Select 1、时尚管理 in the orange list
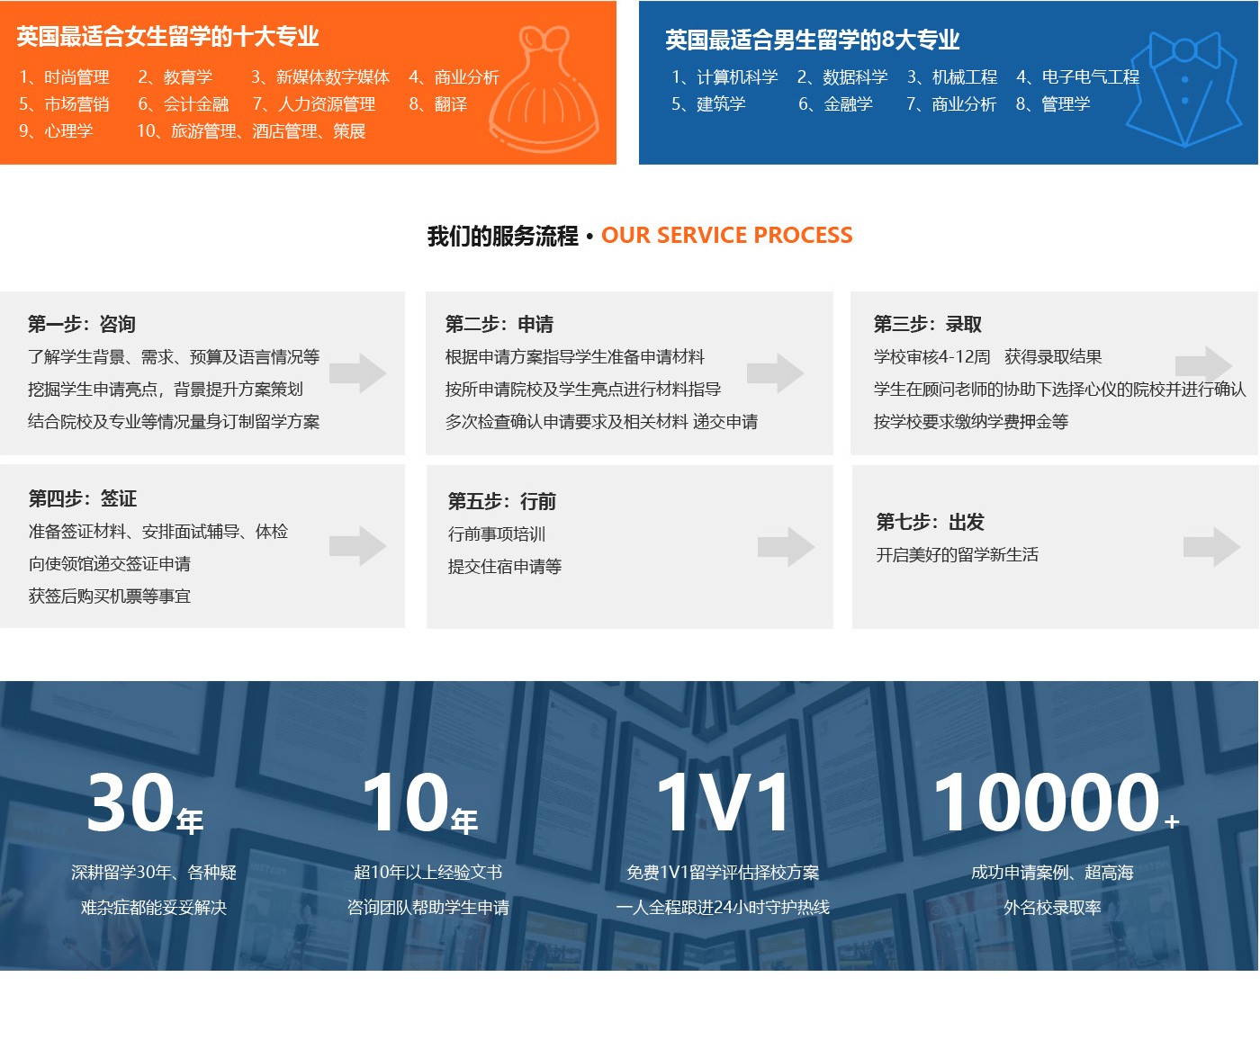Viewport: 1260px width, 1040px height. click(x=64, y=77)
